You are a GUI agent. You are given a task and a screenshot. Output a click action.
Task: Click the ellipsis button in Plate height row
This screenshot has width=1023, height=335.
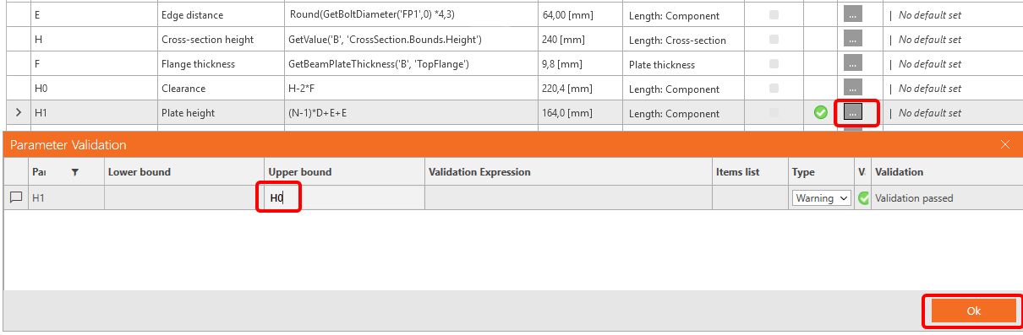853,112
